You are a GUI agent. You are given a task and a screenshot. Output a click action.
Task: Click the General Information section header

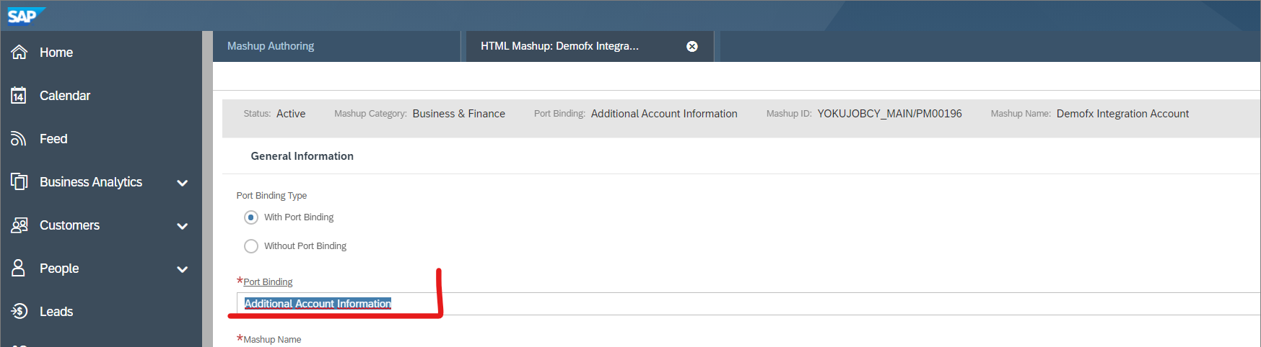[302, 156]
